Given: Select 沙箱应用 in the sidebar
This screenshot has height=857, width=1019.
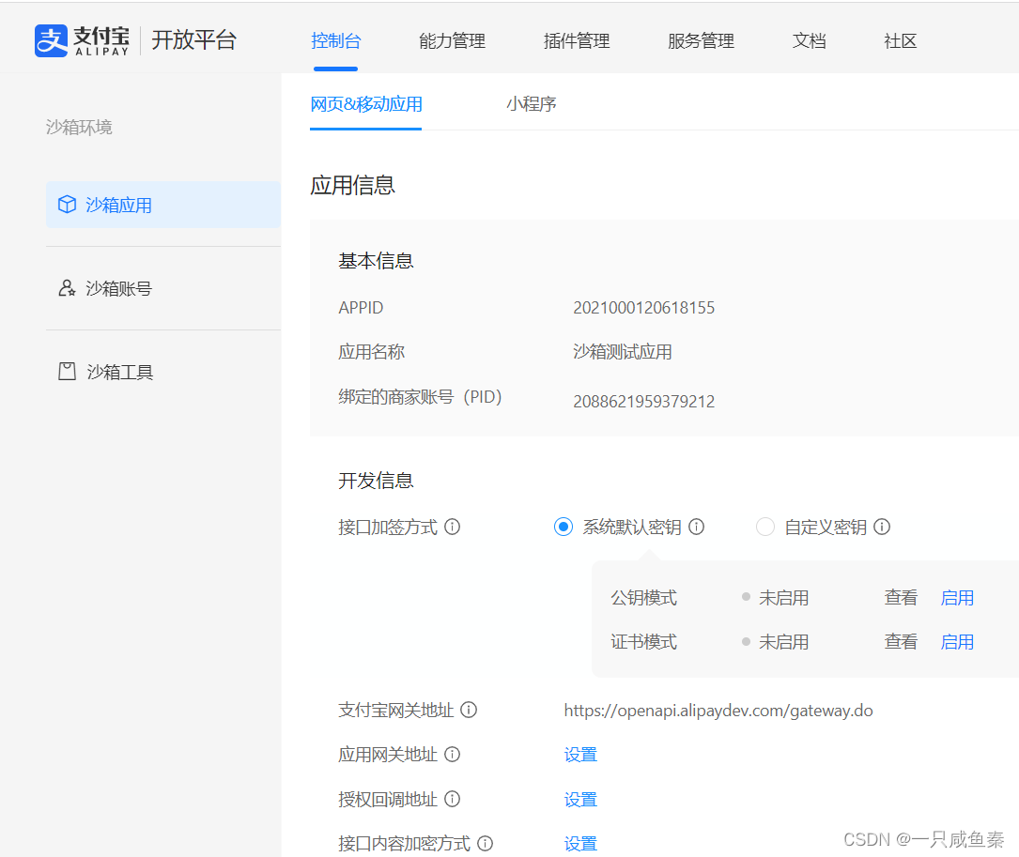Looking at the screenshot, I should [x=163, y=205].
